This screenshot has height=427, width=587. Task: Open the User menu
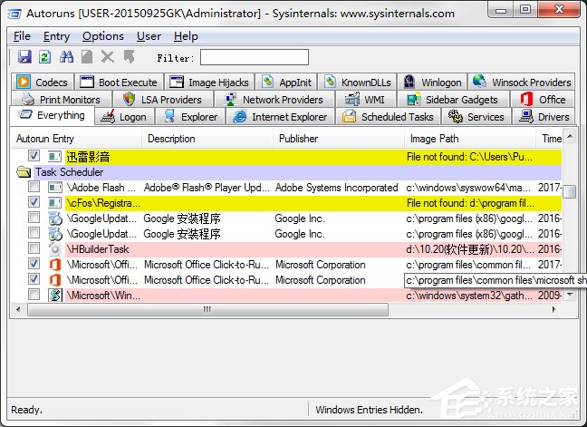pyautogui.click(x=149, y=36)
